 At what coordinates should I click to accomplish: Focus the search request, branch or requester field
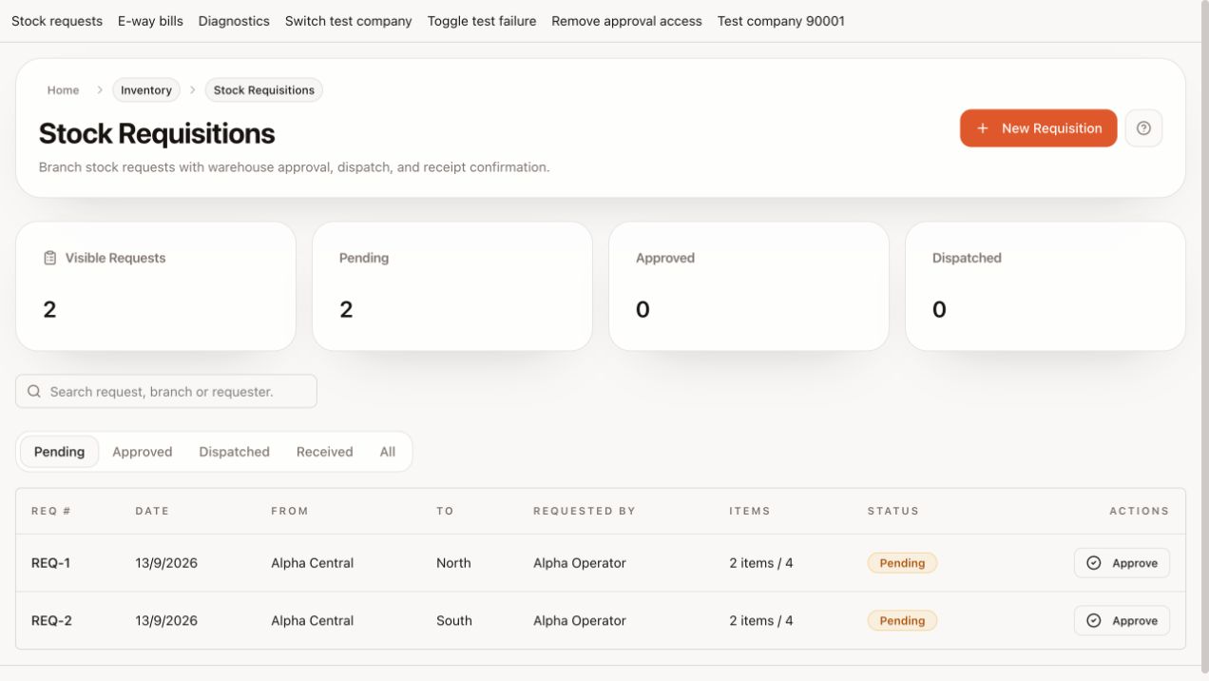point(166,391)
